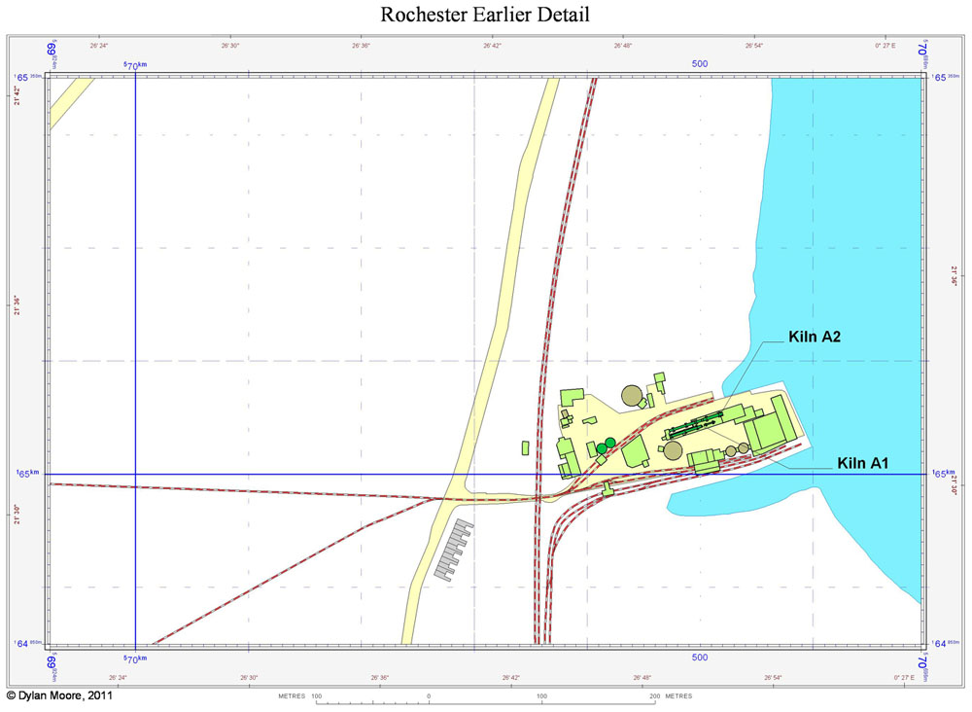This screenshot has height=712, width=972.
Task: Select the Rochester Earlier Detail title
Action: pos(485,15)
